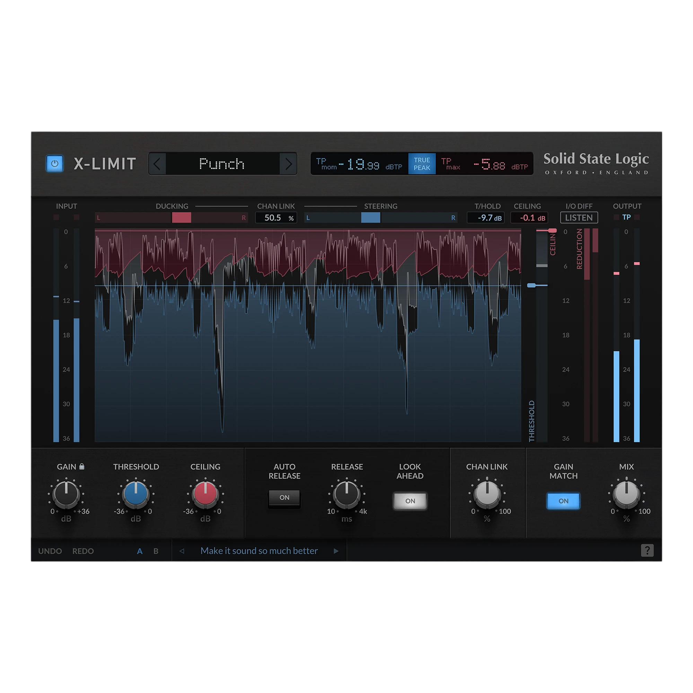This screenshot has height=693, width=693.
Task: Show the previous tip with the left triangle
Action: pos(182,551)
